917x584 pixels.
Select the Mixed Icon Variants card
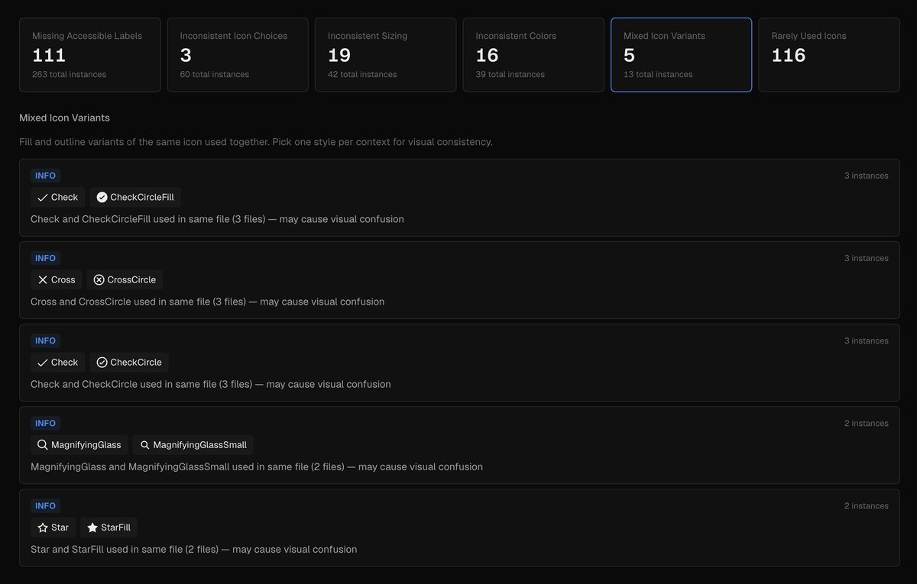tap(682, 55)
